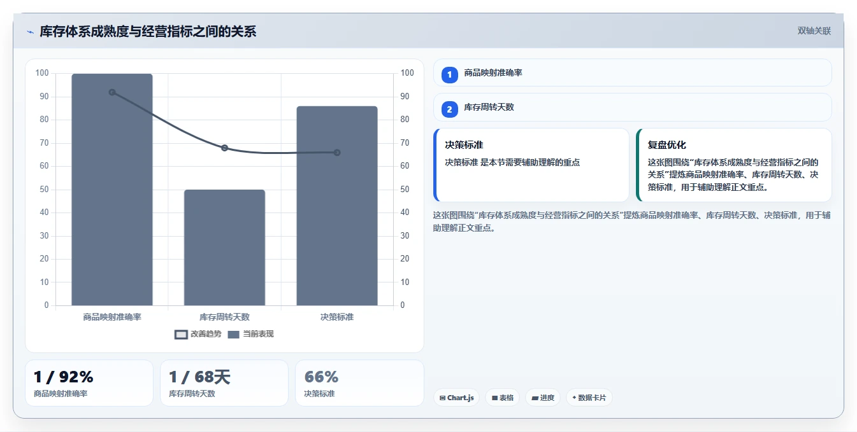
Task: Click the trend line point on 决策标准 bar
Action: pos(337,153)
